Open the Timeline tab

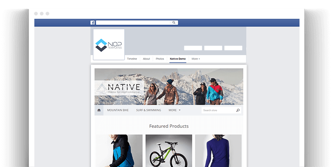132,59
